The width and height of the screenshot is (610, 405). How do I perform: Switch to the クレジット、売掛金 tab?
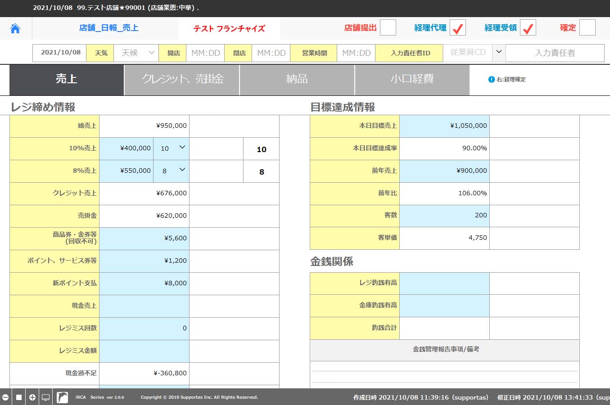pyautogui.click(x=182, y=80)
